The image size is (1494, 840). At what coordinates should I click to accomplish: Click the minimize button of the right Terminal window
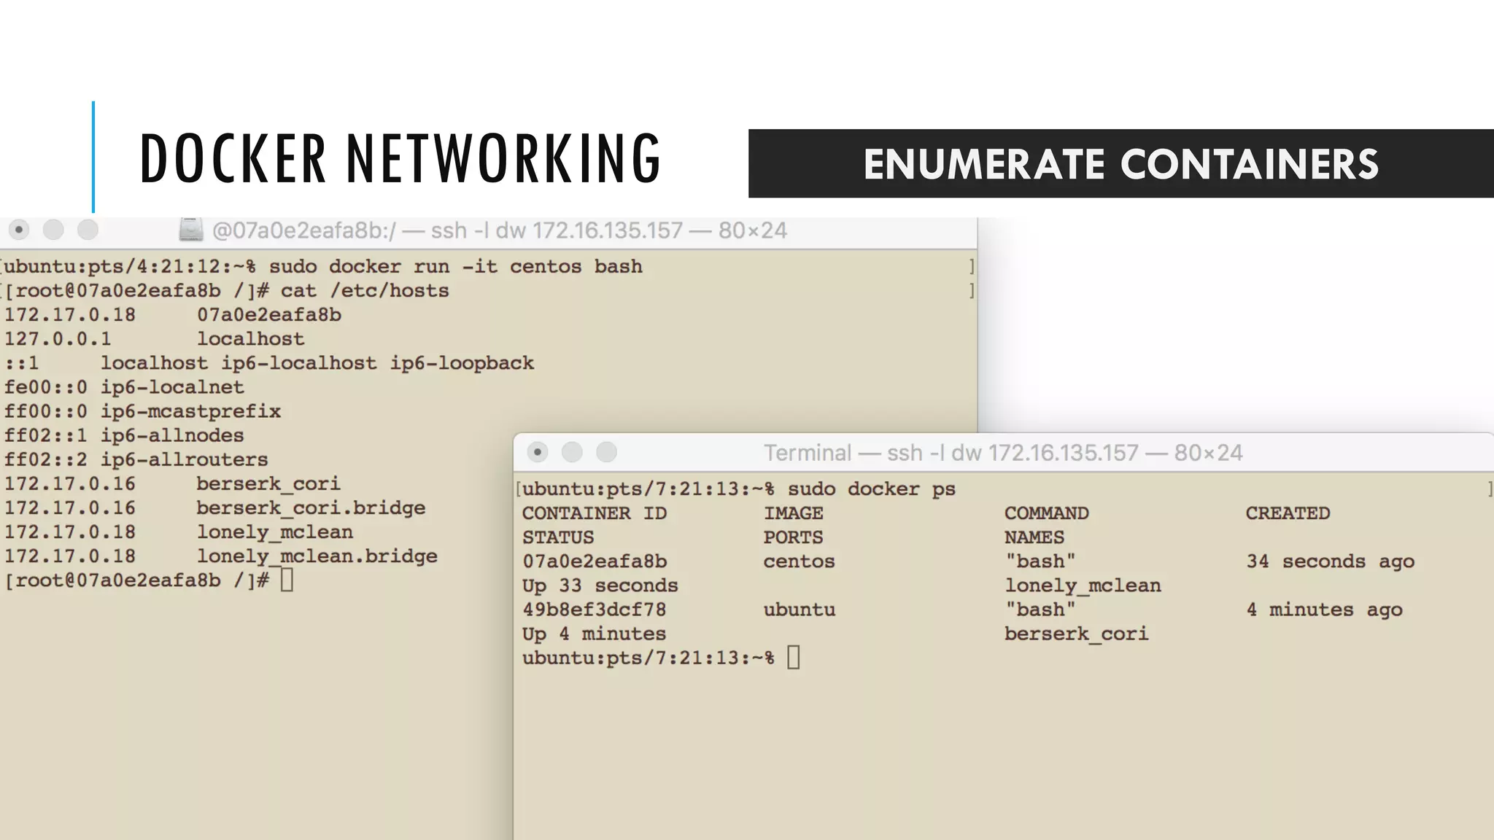[x=572, y=453]
